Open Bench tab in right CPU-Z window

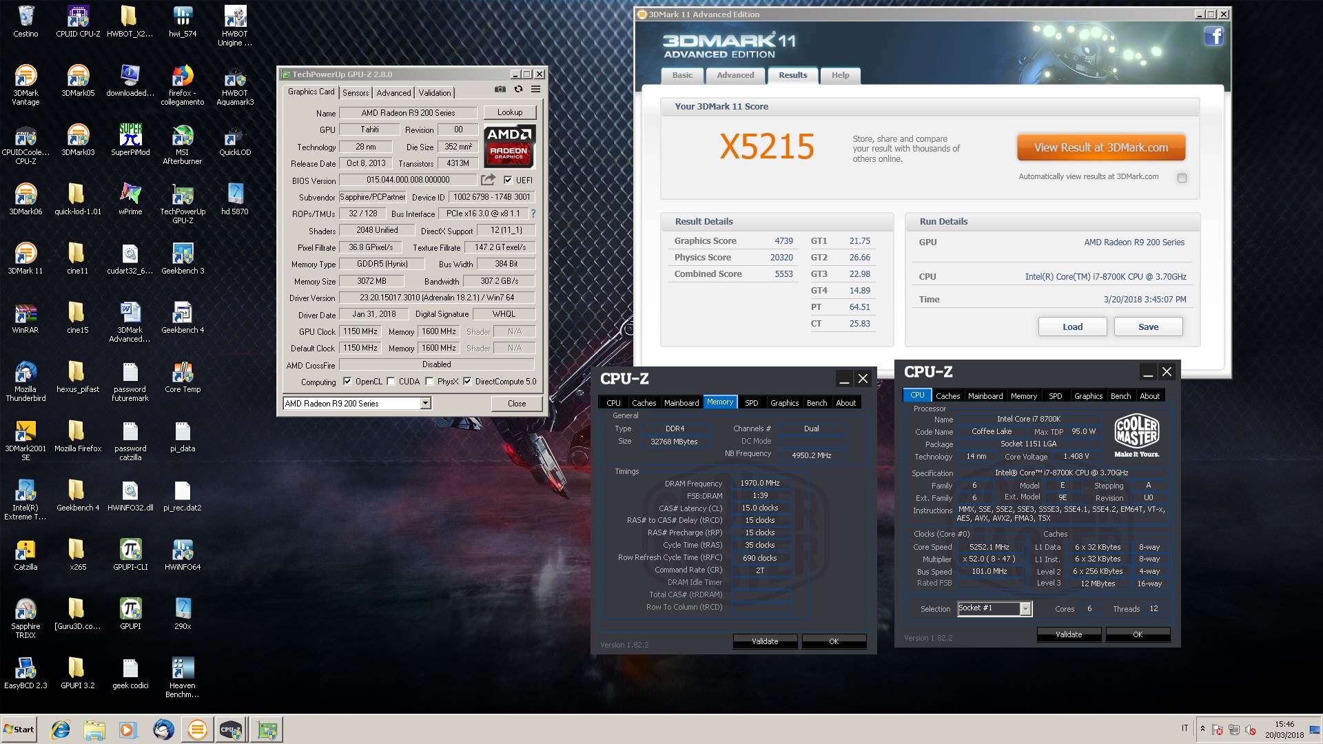[x=1120, y=396]
